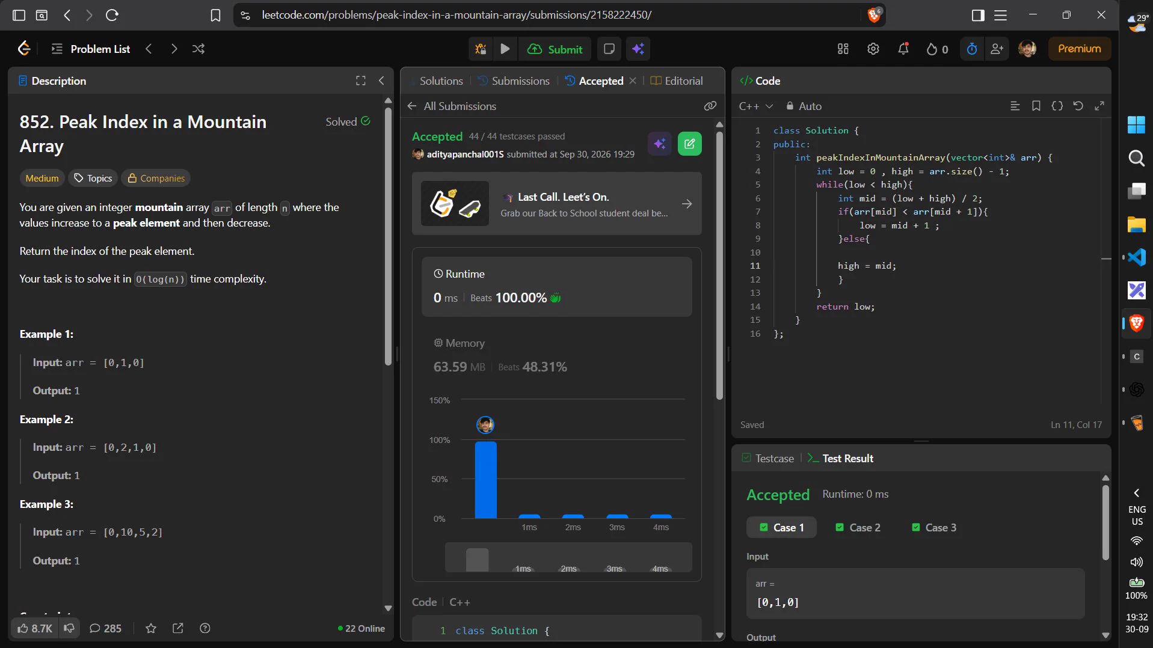Toggle Auto editor lock setting

804,106
